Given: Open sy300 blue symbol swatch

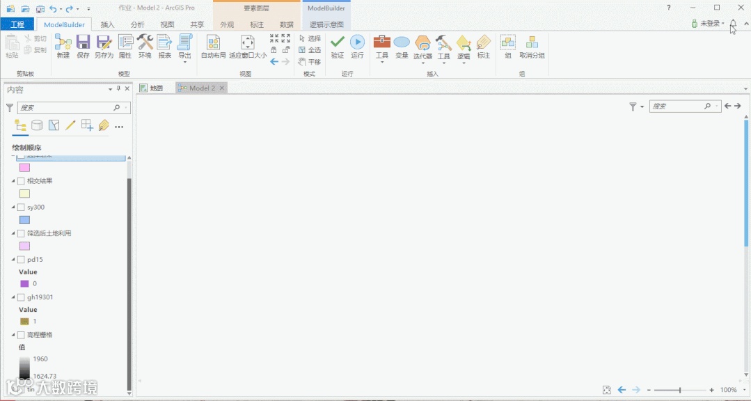Looking at the screenshot, I should click(24, 220).
